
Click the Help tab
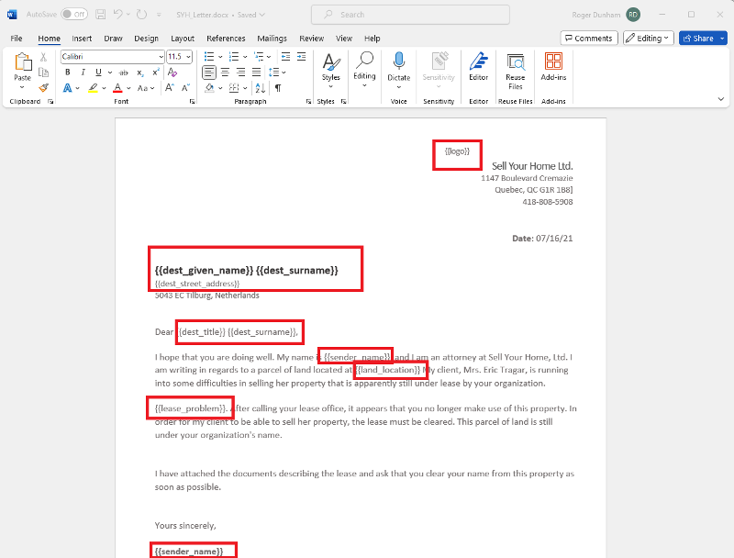click(373, 38)
